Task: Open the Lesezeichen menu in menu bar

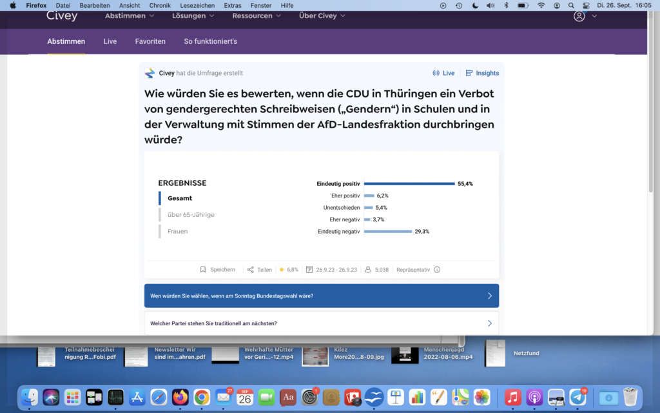Action: (x=197, y=5)
